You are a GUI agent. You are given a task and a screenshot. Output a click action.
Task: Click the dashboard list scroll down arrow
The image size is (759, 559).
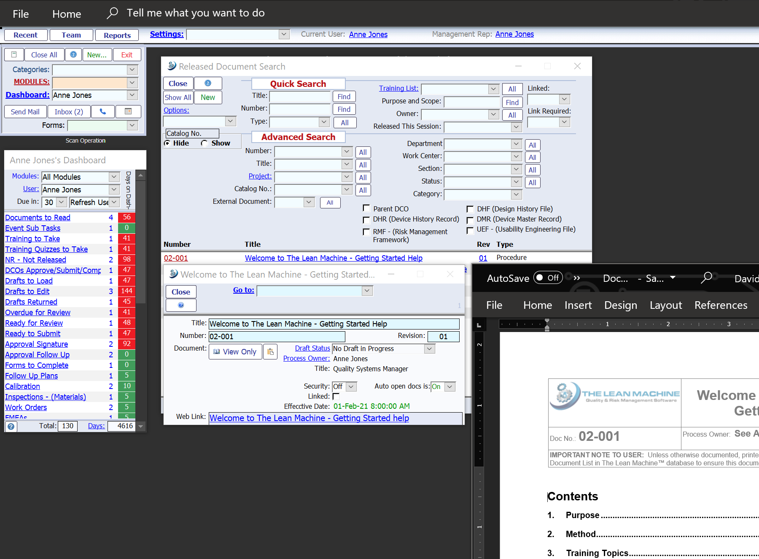[x=141, y=427]
